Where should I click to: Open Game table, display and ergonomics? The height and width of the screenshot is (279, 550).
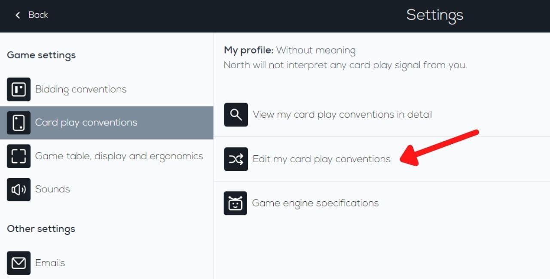pos(119,156)
